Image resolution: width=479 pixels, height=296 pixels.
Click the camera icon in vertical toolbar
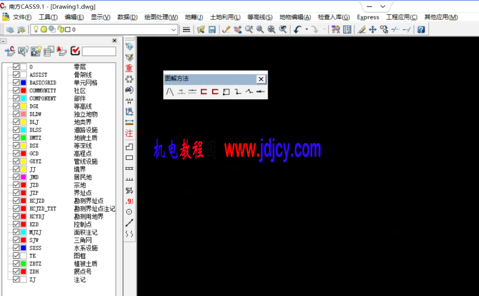[x=129, y=90]
